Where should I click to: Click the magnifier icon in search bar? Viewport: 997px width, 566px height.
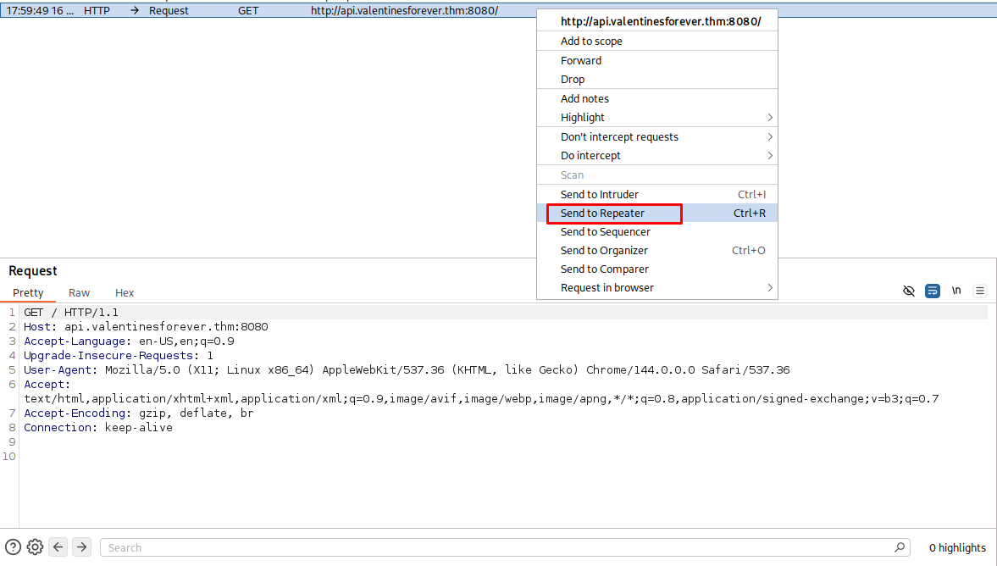coord(900,547)
